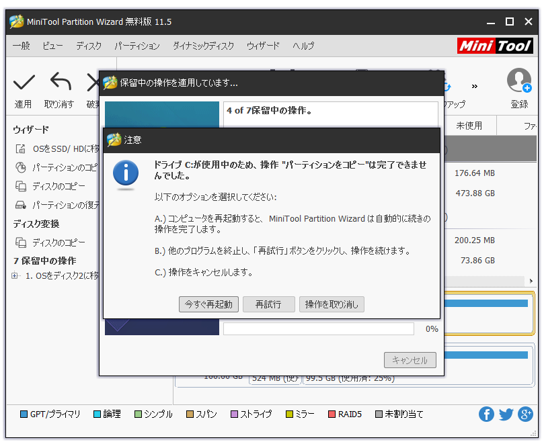Open the ヘルプ menu
The image size is (542, 442).
point(303,46)
